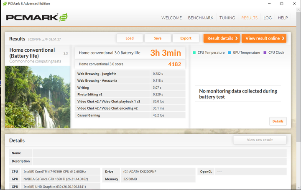Maximize the PCMark 8 window

[x=282, y=4]
